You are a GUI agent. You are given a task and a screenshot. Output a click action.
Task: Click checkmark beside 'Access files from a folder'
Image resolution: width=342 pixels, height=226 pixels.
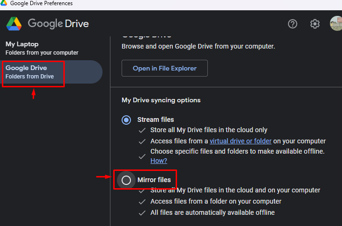[142, 201]
